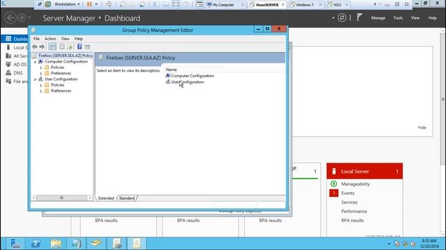Open the Server Manager Help menu

[432, 18]
